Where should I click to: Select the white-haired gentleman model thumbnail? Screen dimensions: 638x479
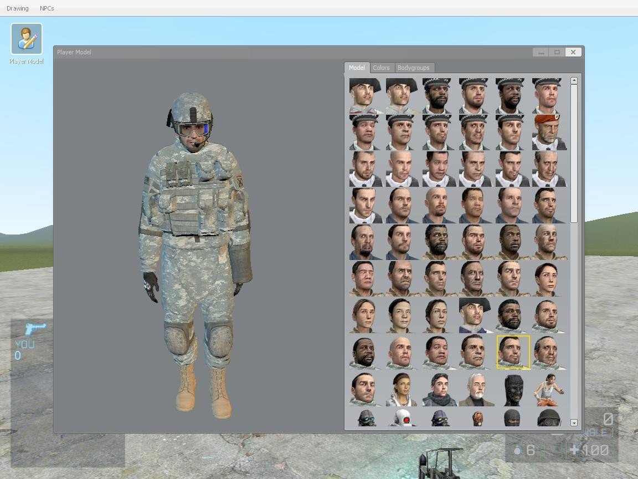[x=475, y=388]
